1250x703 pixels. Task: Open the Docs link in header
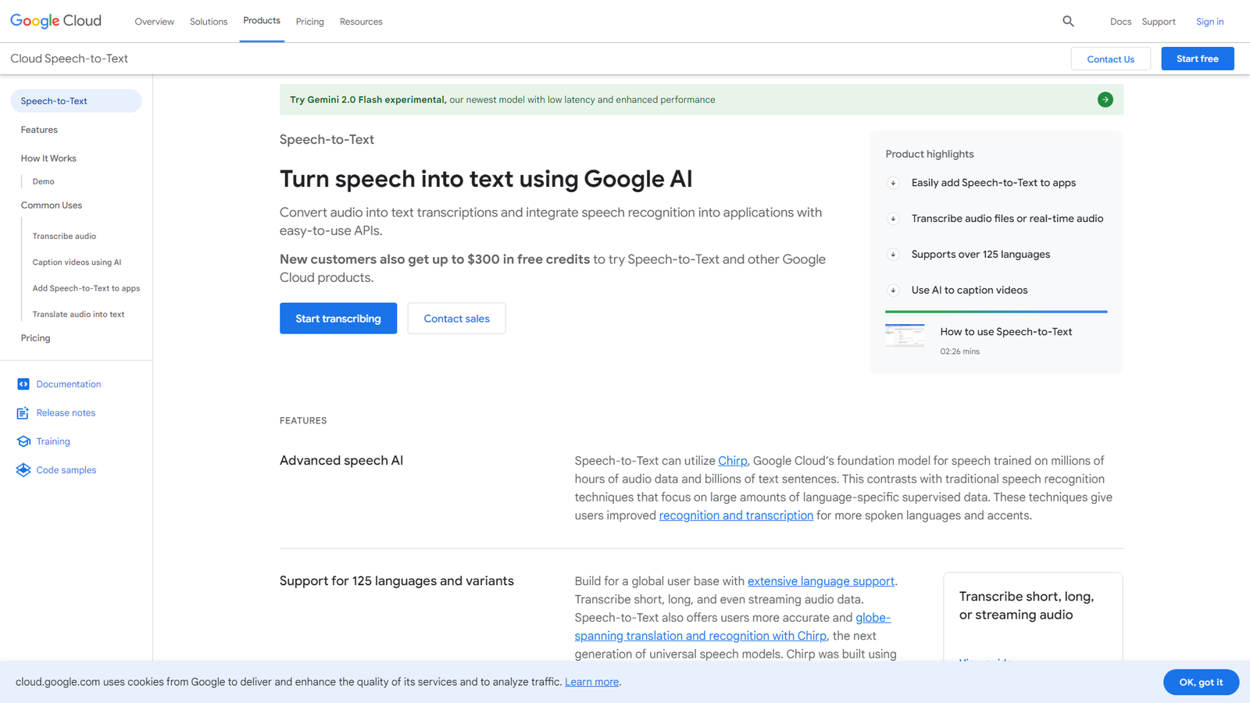tap(1120, 22)
